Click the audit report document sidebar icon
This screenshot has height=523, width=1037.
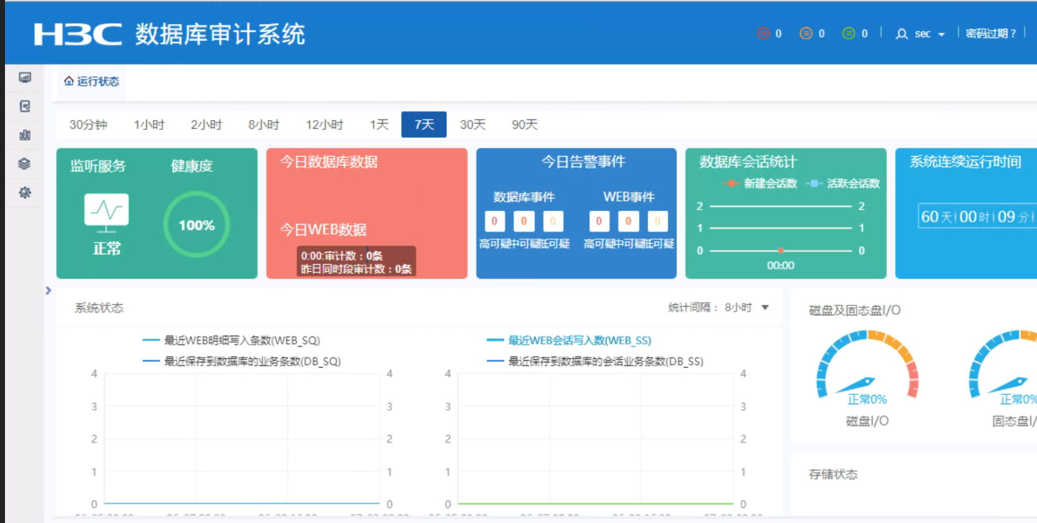point(25,106)
